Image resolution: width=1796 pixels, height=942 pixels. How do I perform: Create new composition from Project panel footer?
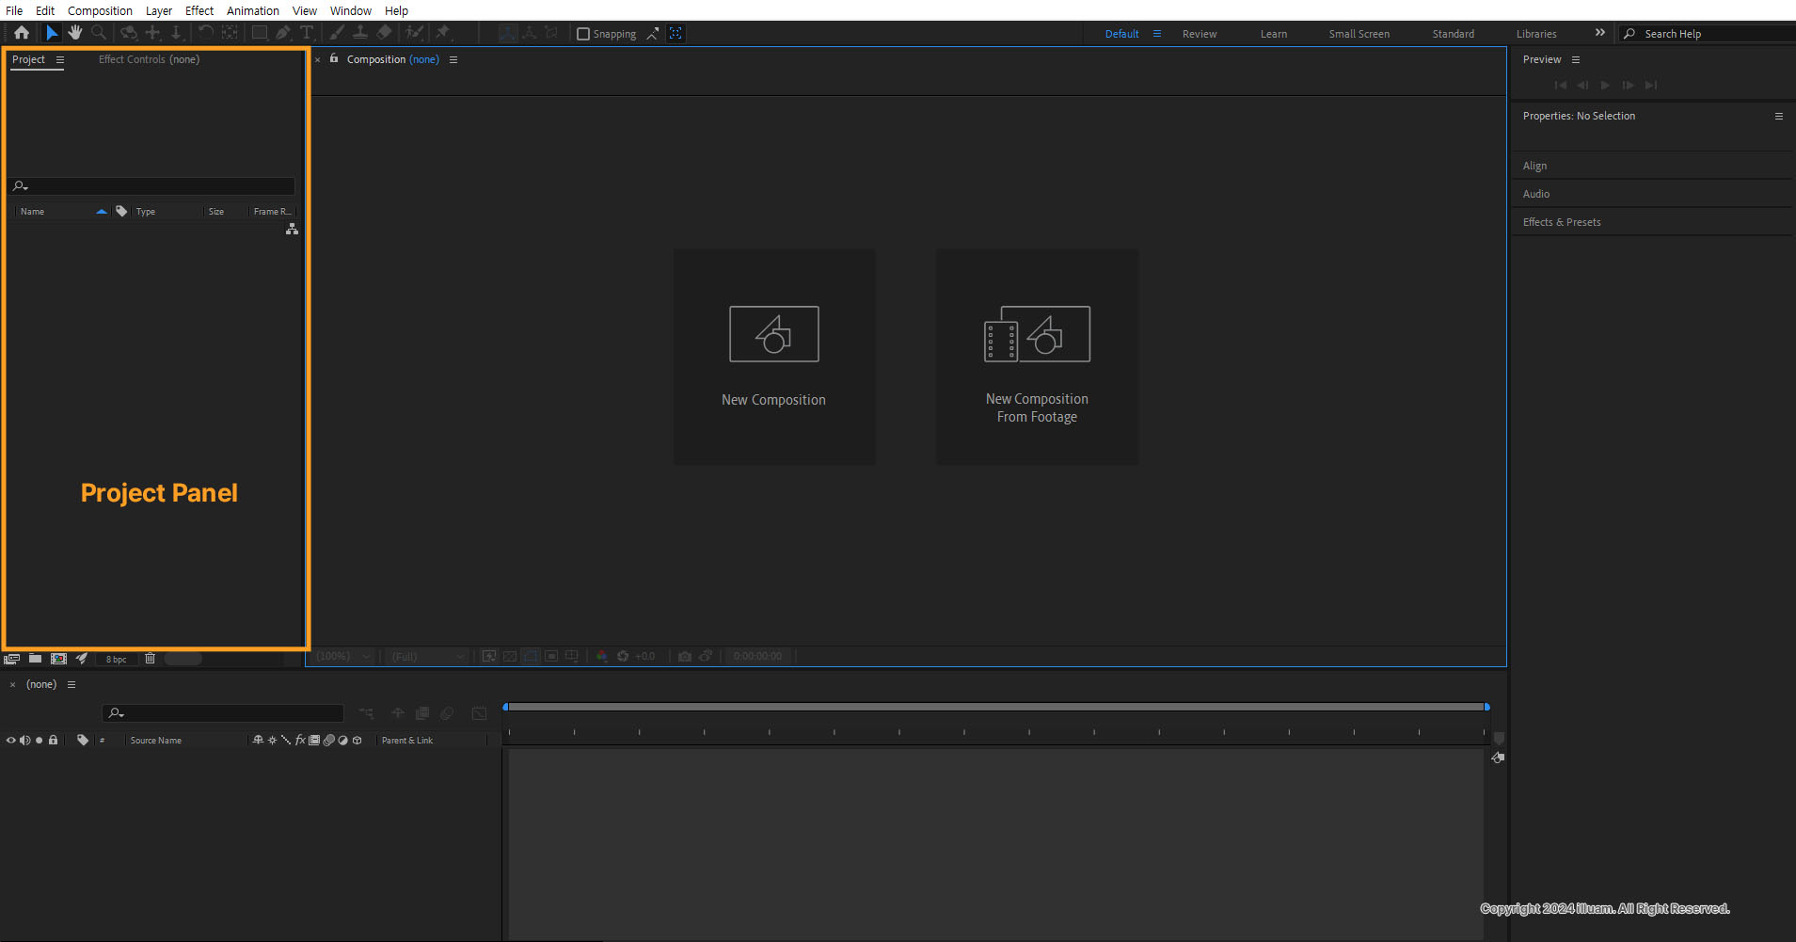(x=58, y=659)
